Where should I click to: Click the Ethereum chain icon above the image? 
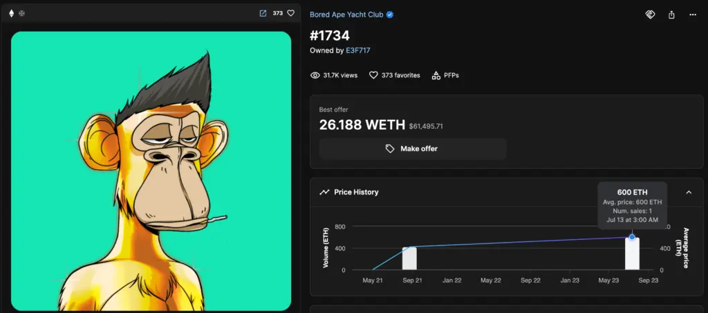click(11, 14)
